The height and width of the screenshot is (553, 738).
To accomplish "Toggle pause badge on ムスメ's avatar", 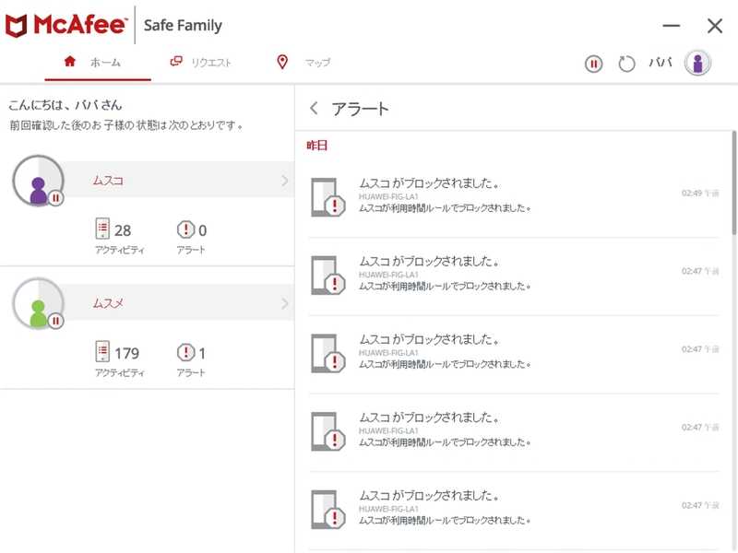I will (x=56, y=321).
